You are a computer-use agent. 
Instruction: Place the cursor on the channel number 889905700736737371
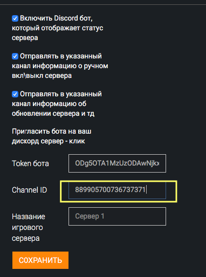(x=110, y=190)
